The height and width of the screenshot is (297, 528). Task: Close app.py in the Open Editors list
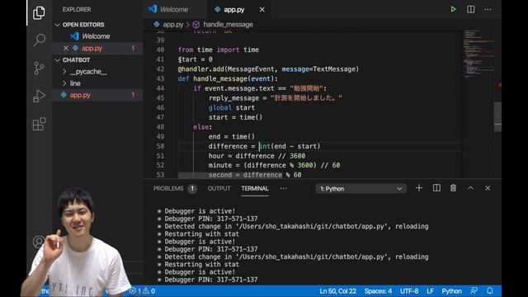pos(66,48)
